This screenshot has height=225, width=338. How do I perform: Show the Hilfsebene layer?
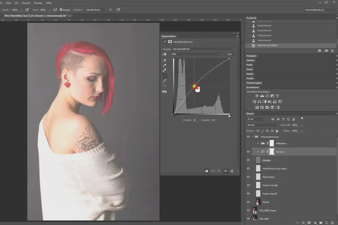point(248,143)
